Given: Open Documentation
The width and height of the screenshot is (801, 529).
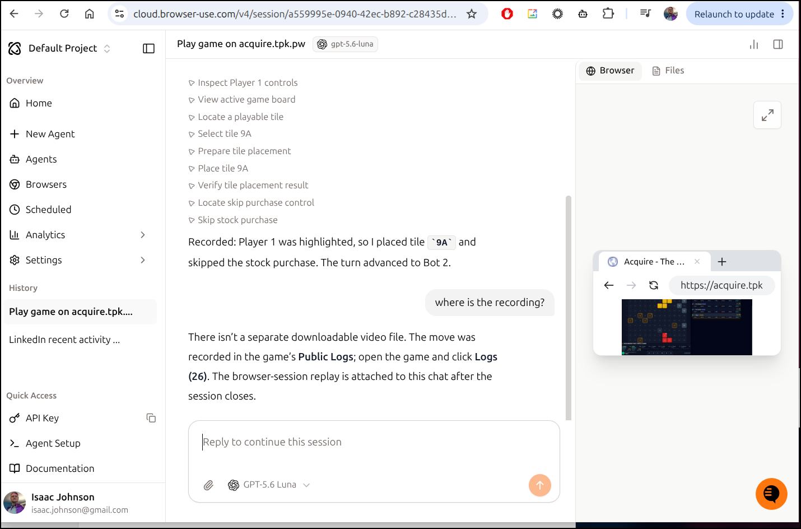Looking at the screenshot, I should 60,468.
